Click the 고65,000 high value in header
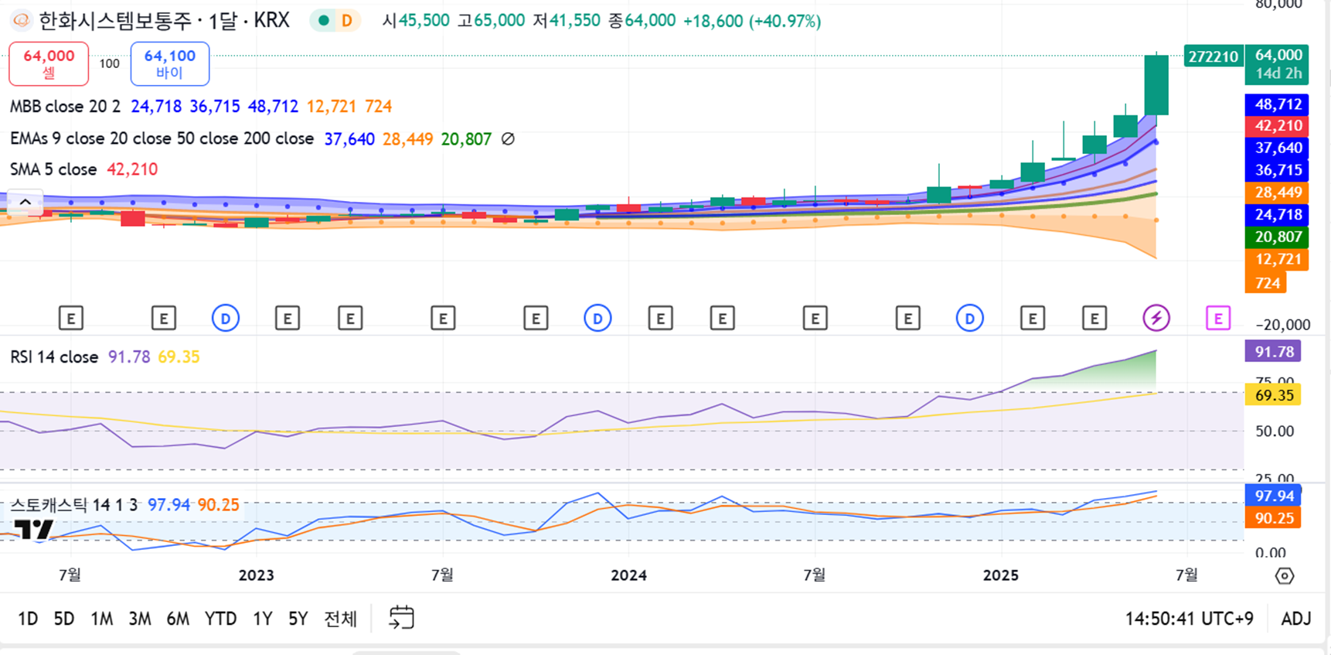1331x655 pixels. pos(491,21)
